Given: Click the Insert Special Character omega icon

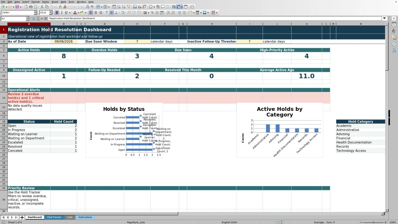Looking at the screenshot, I should [x=151, y=7].
